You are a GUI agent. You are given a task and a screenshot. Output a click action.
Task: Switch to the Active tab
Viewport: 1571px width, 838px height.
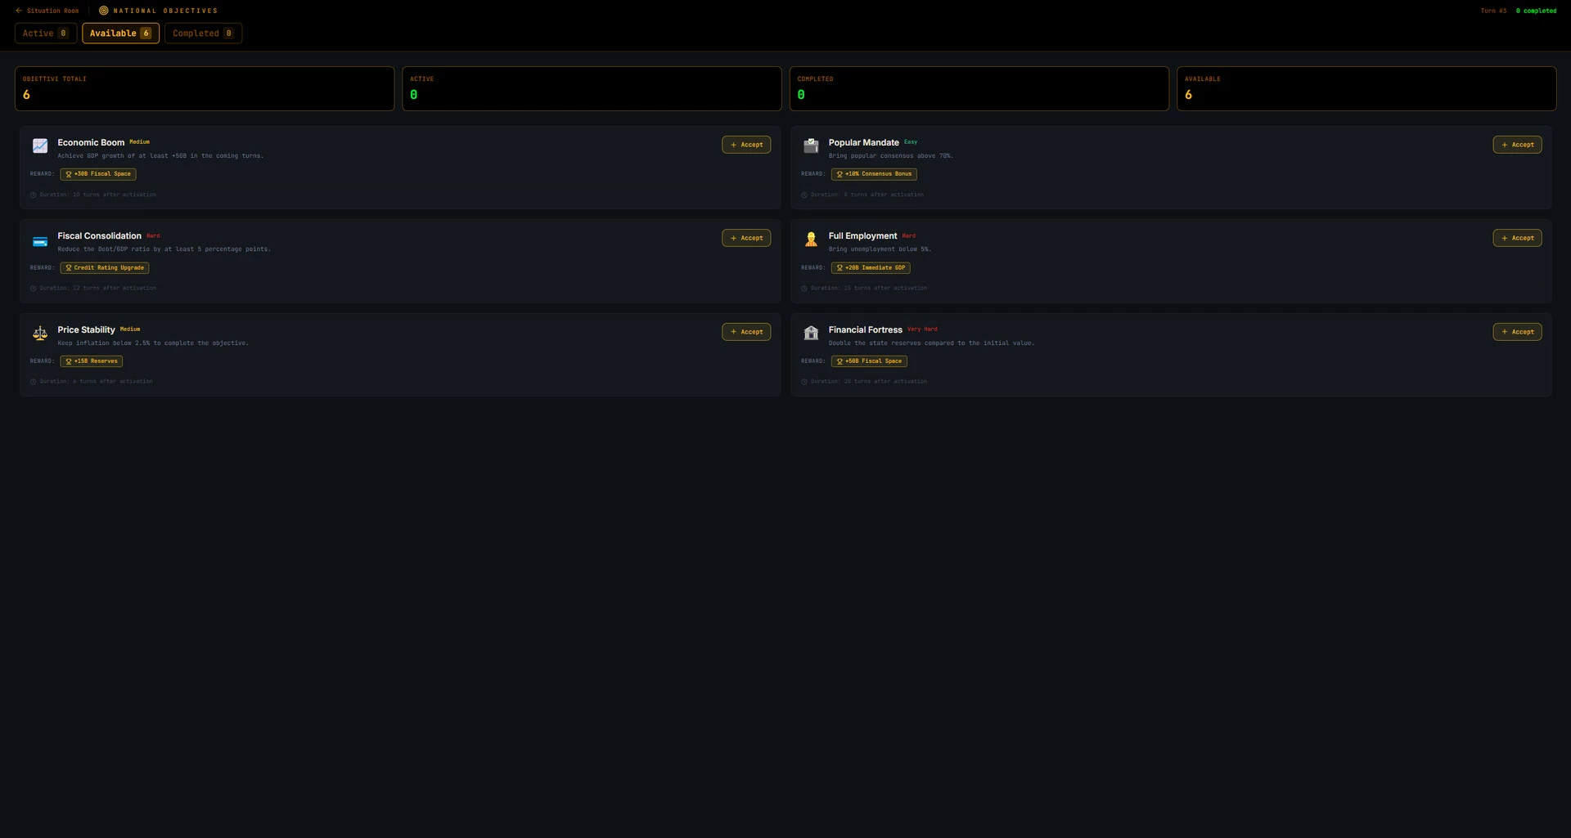46,34
